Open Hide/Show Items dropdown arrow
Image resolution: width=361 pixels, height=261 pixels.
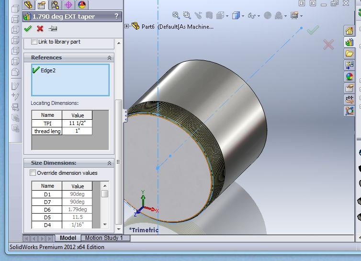259,16
